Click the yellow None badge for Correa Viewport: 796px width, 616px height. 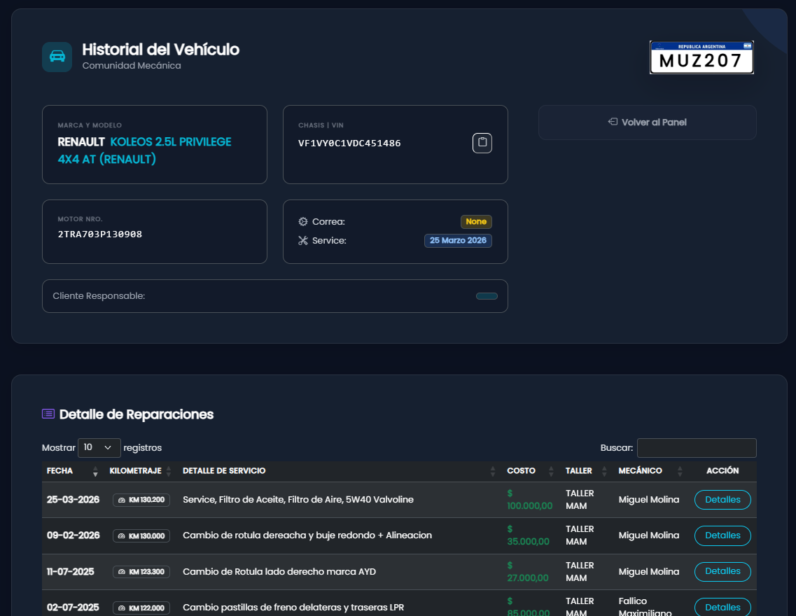[476, 222]
